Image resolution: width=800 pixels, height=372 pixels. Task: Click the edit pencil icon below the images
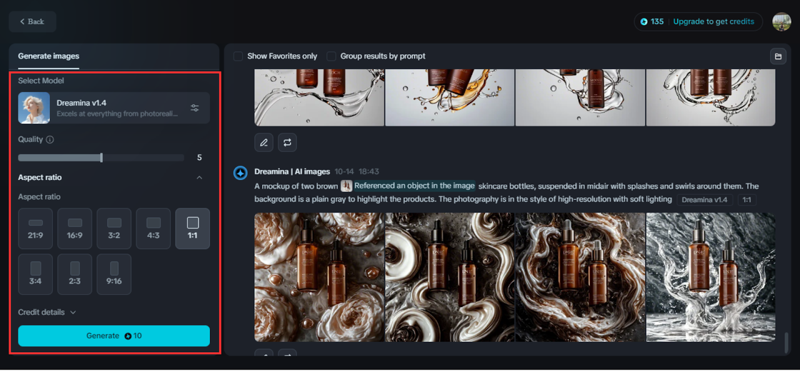tap(263, 142)
